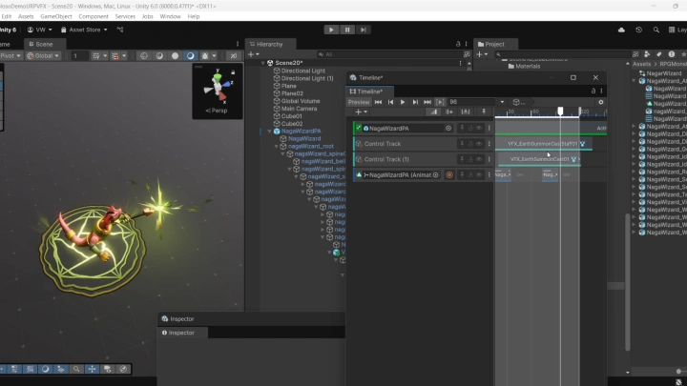Image resolution: width=687 pixels, height=386 pixels.
Task: Open the Global handle rotation dropdown
Action: [x=43, y=56]
